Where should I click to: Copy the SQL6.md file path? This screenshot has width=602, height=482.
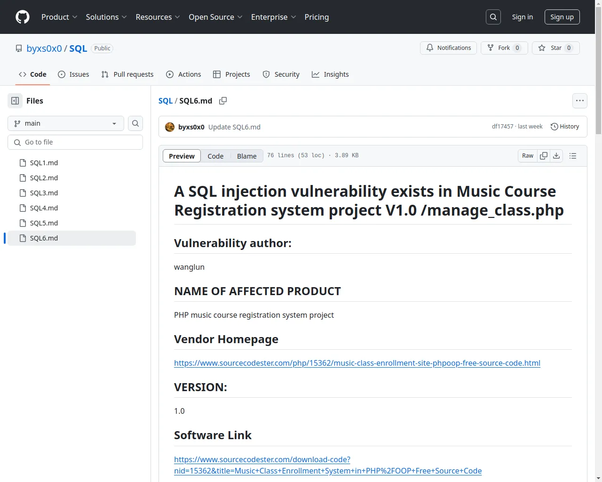(x=223, y=101)
